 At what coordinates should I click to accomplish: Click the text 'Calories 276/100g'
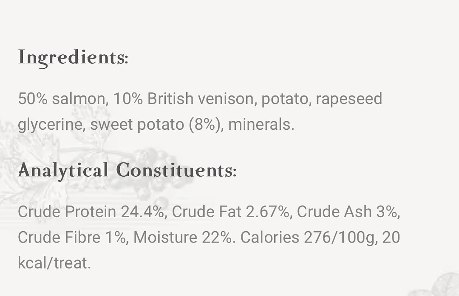coord(307,237)
